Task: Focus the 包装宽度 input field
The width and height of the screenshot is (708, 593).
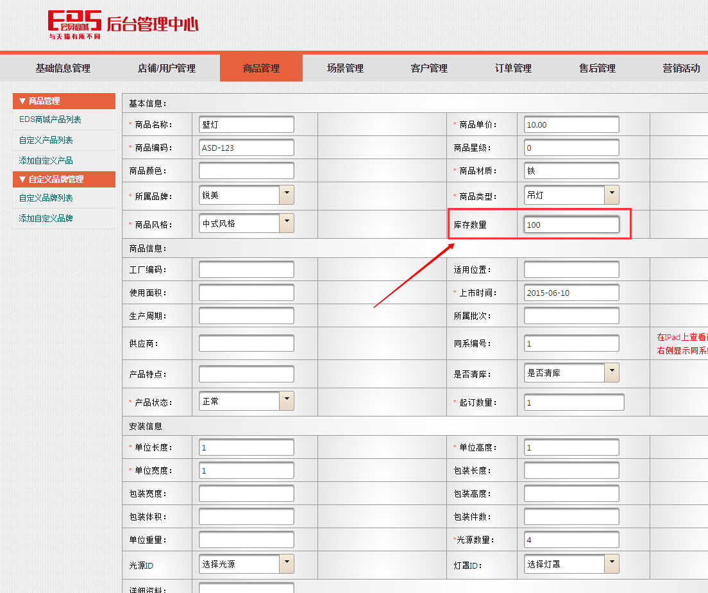Action: pyautogui.click(x=246, y=493)
